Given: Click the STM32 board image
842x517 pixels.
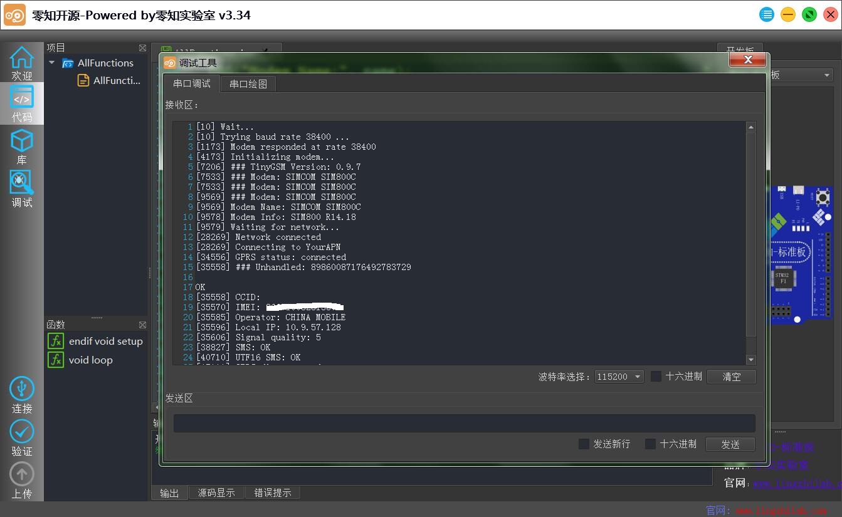Looking at the screenshot, I should coord(801,254).
